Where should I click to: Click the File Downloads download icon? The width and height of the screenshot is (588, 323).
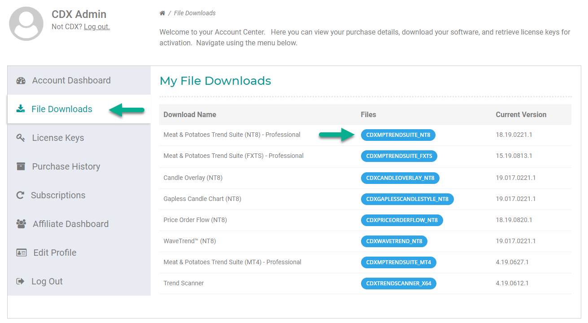click(21, 109)
